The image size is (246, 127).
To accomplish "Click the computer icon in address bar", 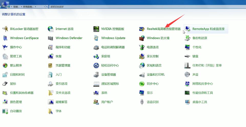I will pos(8,7).
